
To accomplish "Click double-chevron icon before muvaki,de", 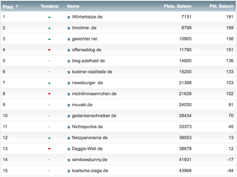I will (x=69, y=105).
